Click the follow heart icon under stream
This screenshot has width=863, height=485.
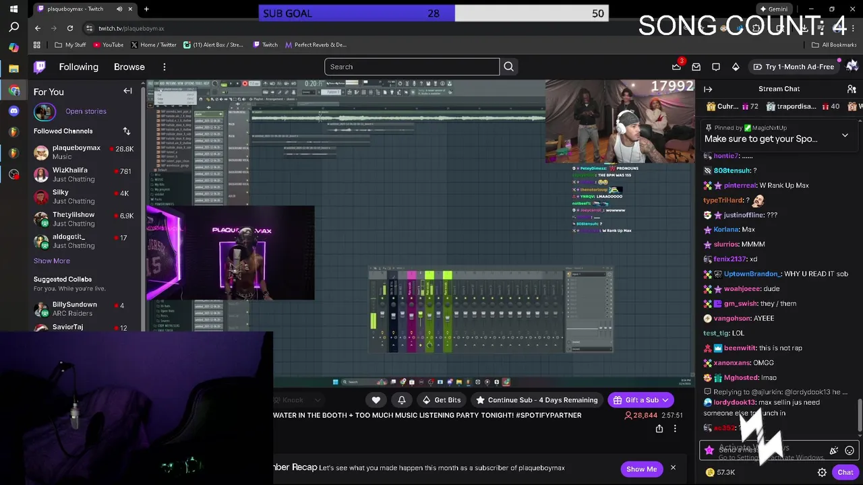376,400
